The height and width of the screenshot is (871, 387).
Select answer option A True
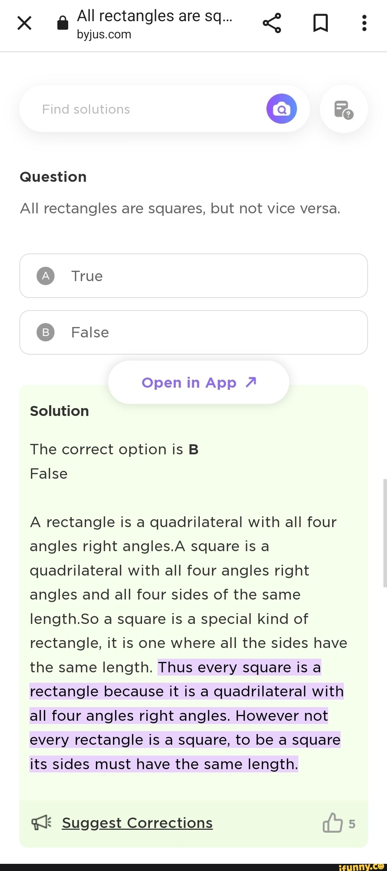[194, 276]
